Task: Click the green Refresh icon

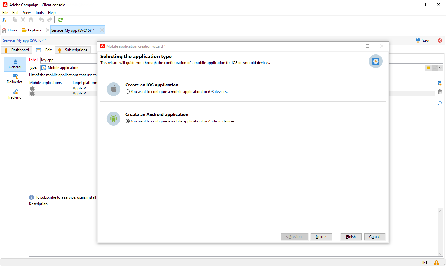Action: pyautogui.click(x=60, y=20)
